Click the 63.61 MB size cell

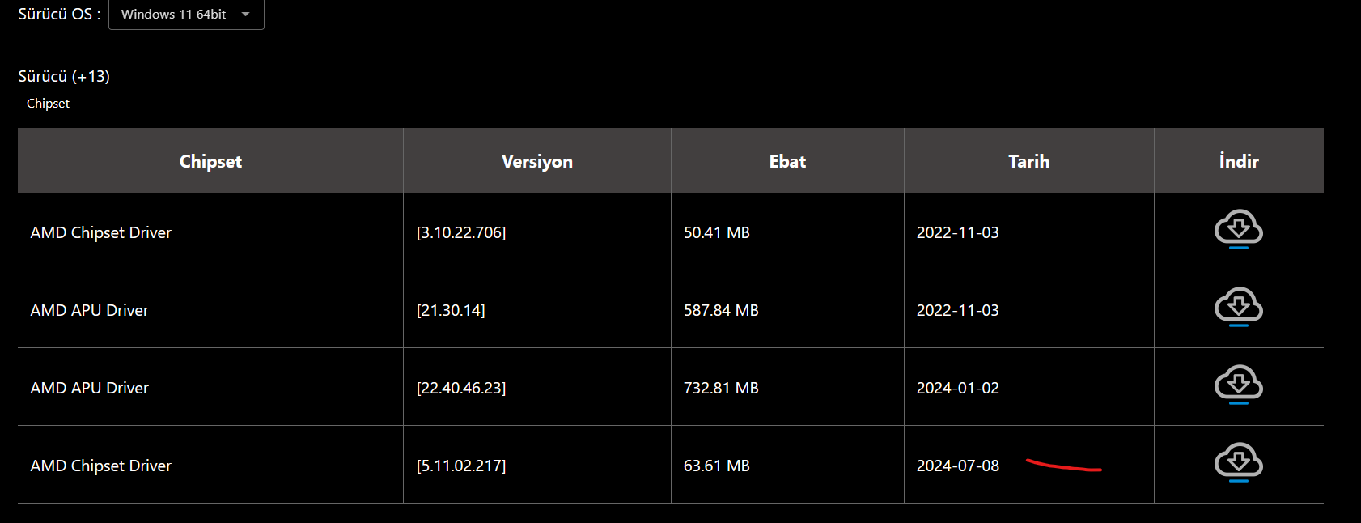pos(717,466)
